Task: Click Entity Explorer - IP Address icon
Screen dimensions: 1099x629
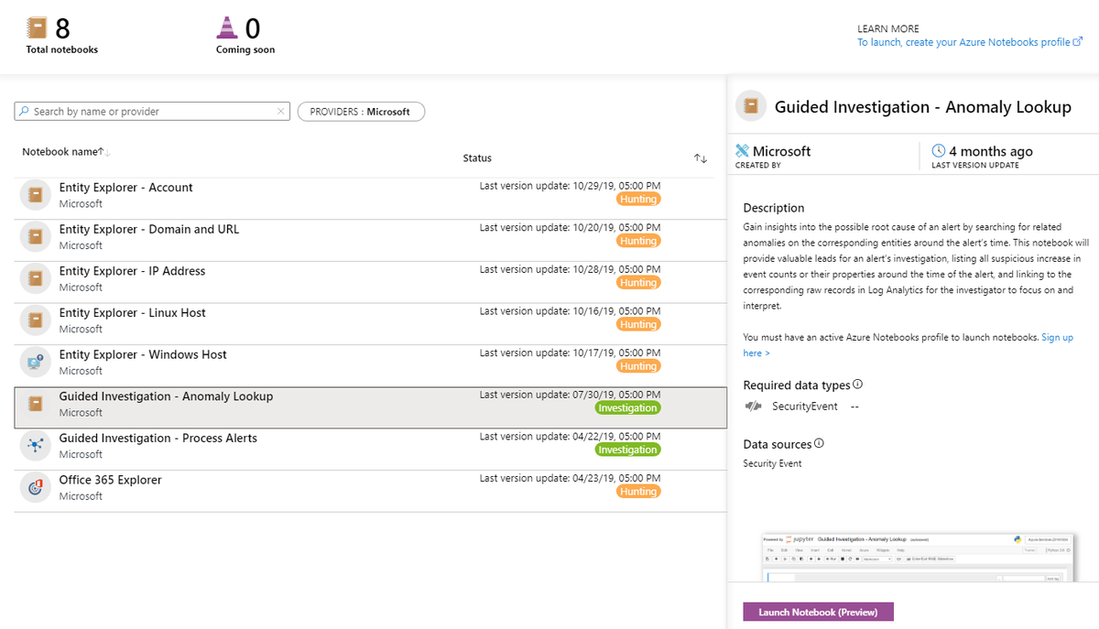Action: (35, 278)
